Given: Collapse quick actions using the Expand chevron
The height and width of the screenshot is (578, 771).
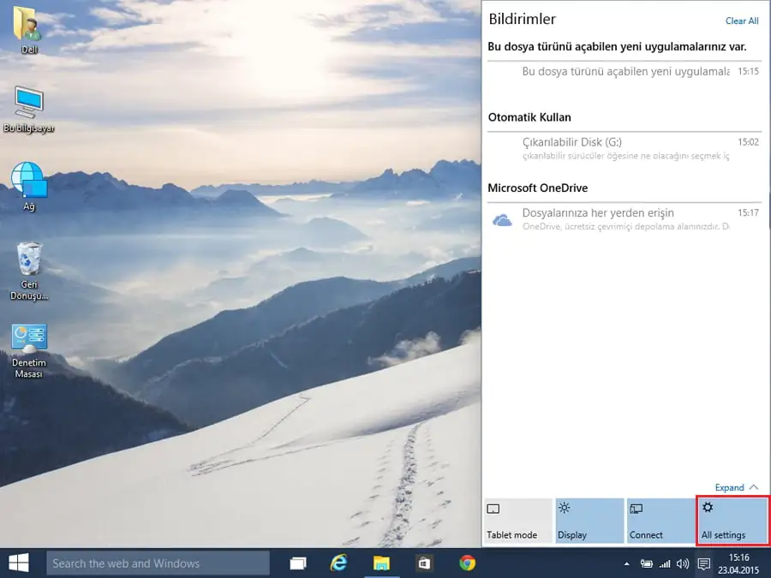Looking at the screenshot, I should pyautogui.click(x=735, y=486).
